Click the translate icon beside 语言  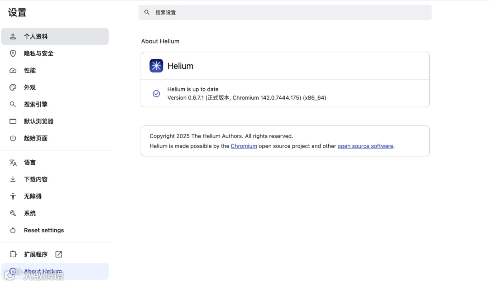click(13, 162)
